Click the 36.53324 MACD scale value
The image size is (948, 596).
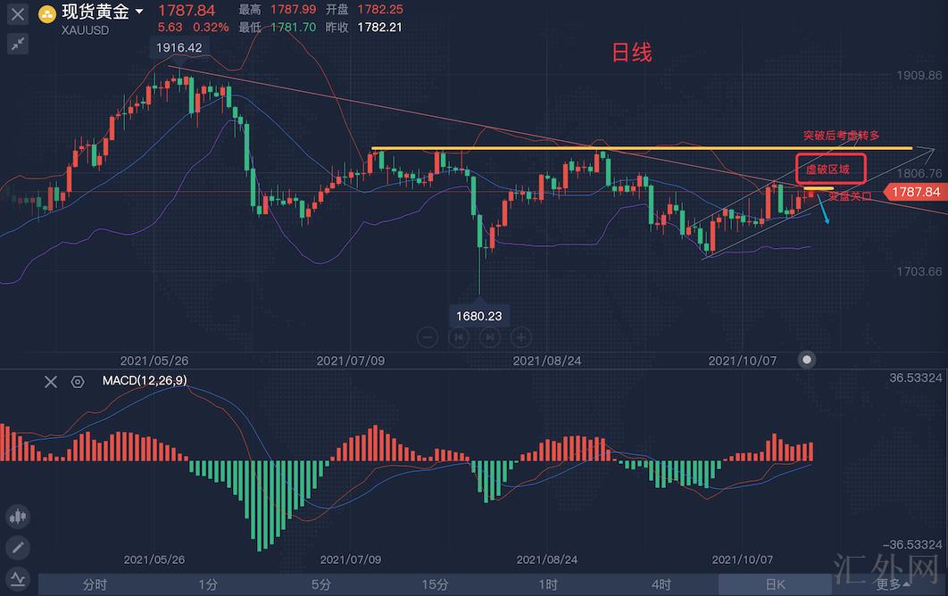[x=915, y=377]
